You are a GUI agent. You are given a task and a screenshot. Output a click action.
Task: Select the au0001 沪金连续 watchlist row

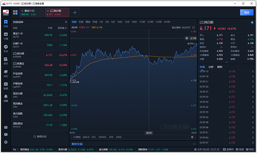pos(40,75)
